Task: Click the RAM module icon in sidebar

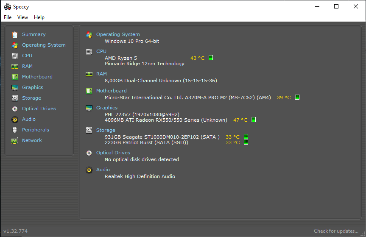Action: (x=15, y=67)
